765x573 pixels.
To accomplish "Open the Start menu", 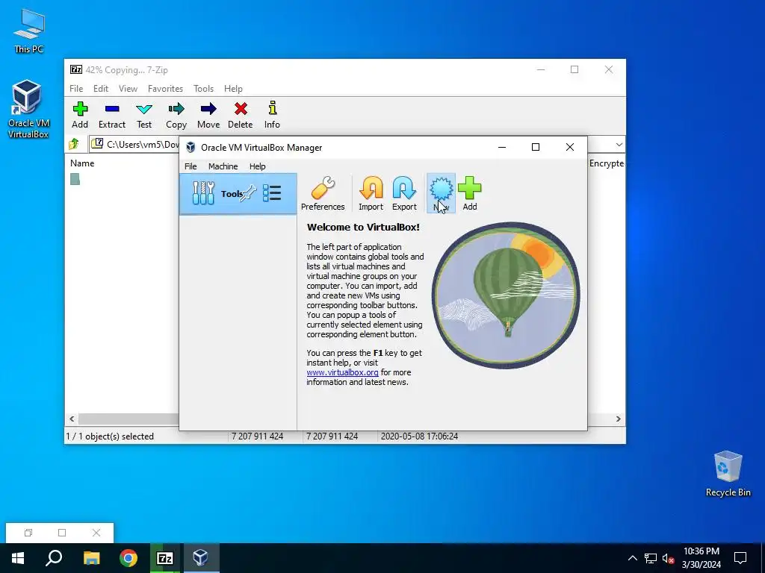I will point(18,558).
